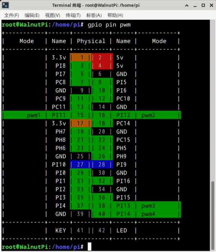Click the 'PI11' pin name
The width and height of the screenshot is (216, 252).
(x=59, y=115)
